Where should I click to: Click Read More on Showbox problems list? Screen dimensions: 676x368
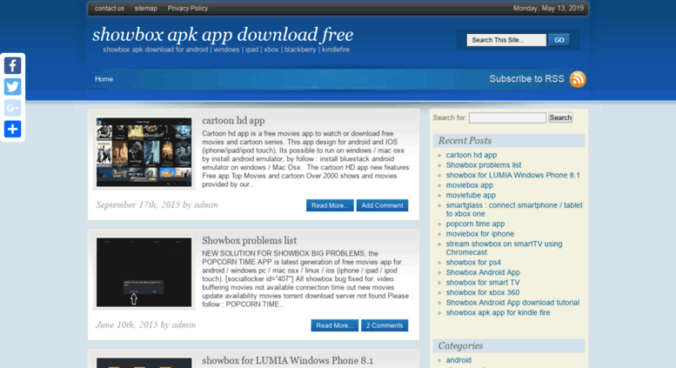335,325
